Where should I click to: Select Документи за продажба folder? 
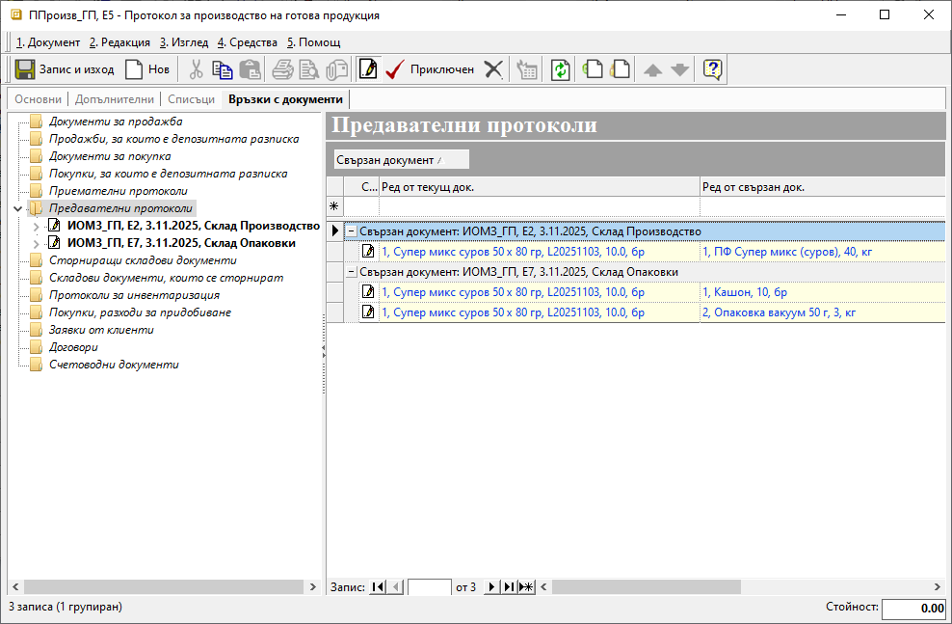click(x=115, y=122)
